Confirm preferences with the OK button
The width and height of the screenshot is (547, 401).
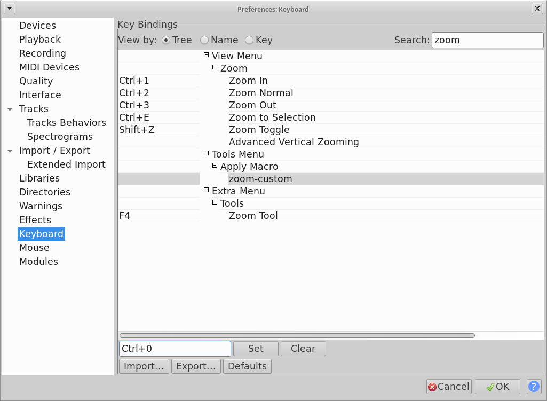point(497,387)
